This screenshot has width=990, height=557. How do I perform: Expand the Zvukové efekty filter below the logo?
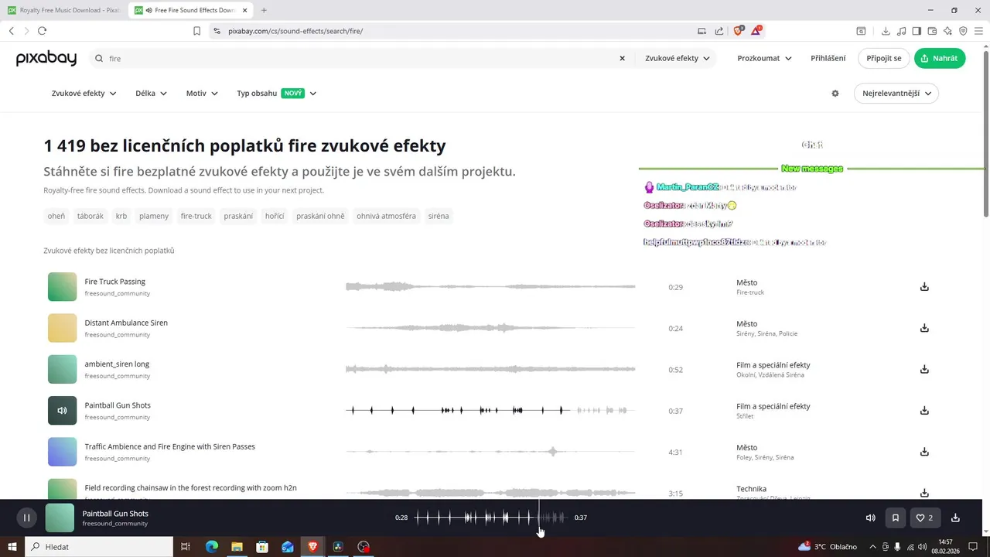click(x=84, y=94)
